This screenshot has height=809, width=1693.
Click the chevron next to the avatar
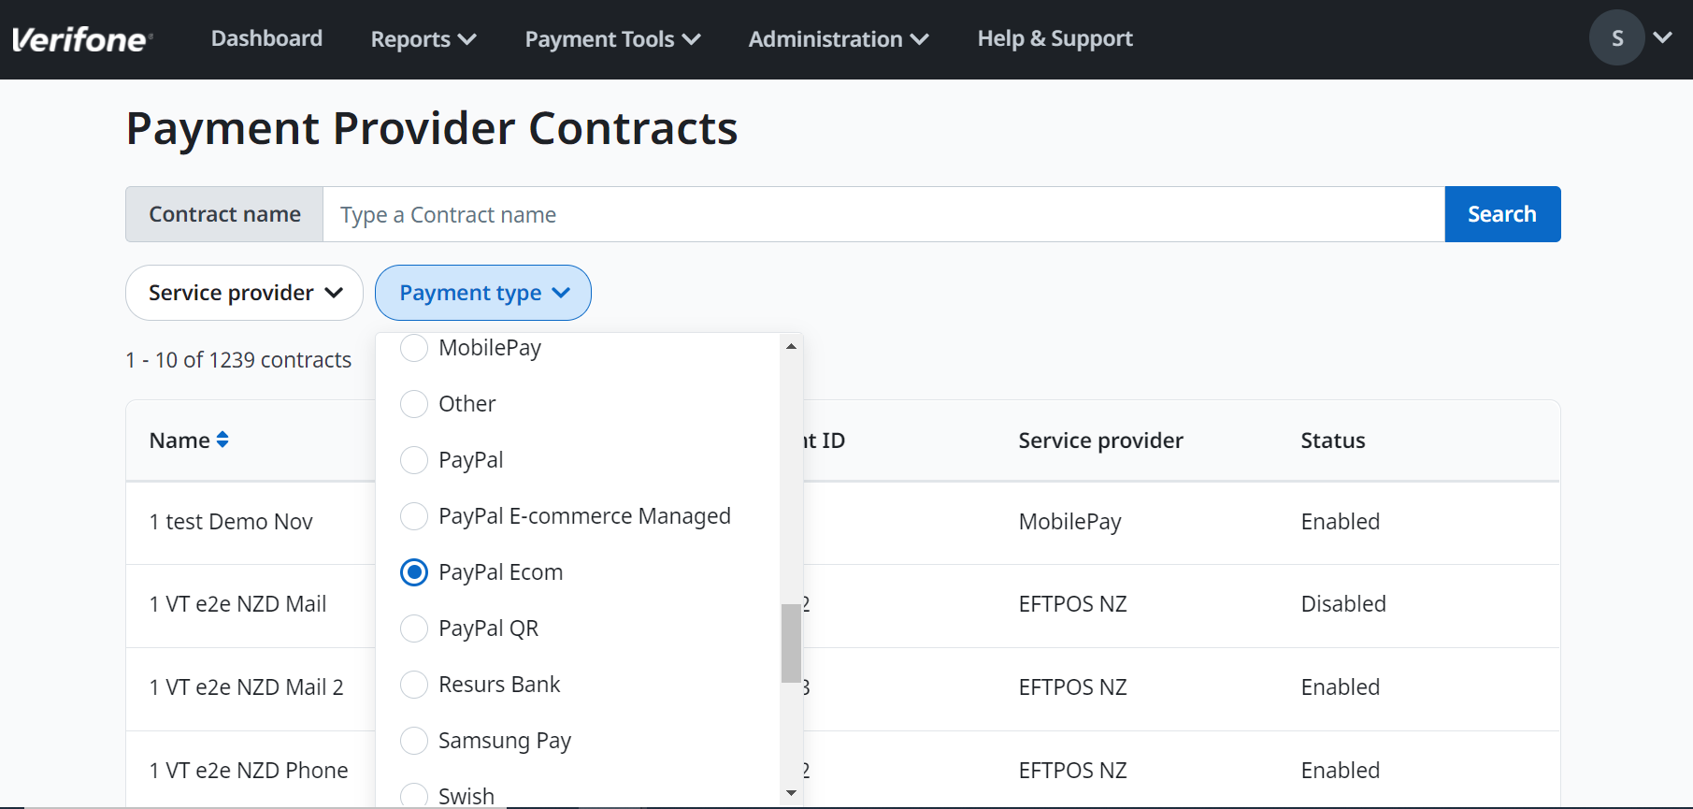tap(1662, 38)
